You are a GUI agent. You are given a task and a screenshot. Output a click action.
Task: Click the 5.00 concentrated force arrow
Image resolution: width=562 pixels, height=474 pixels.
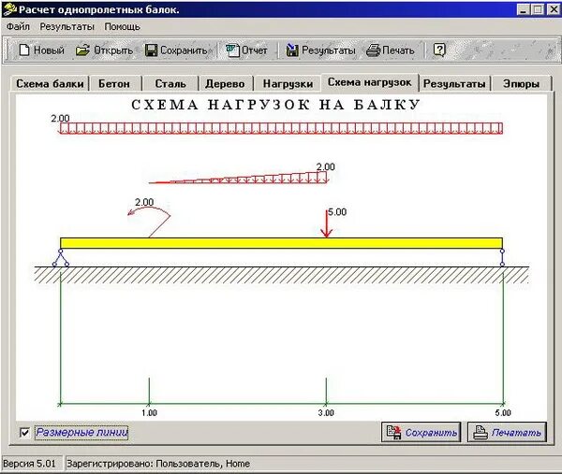[326, 223]
